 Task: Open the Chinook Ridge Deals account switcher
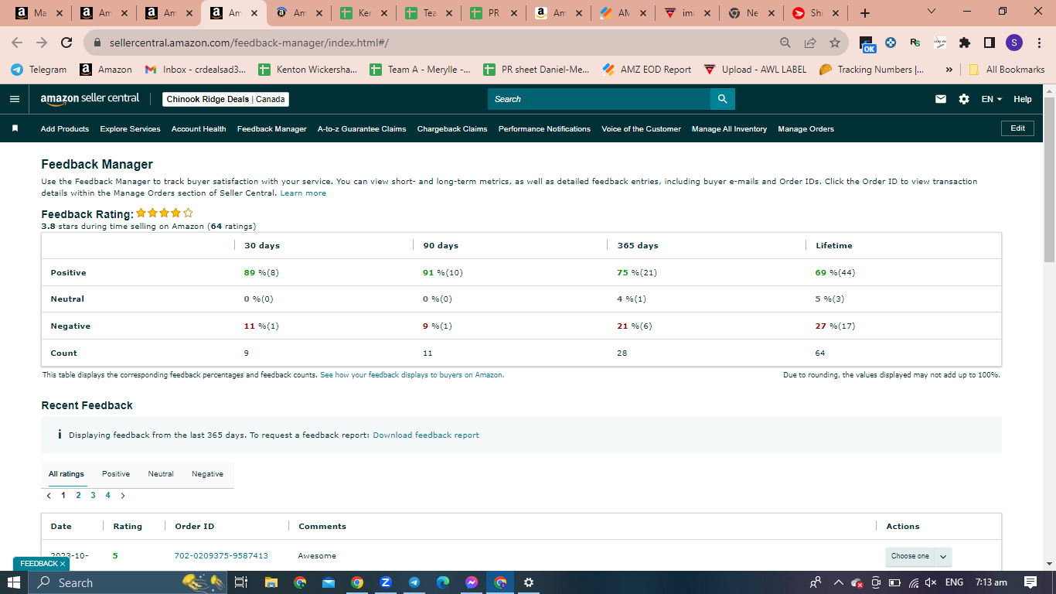(226, 99)
